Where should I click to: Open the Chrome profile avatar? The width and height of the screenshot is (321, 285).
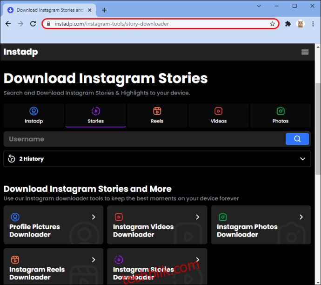(x=301, y=24)
